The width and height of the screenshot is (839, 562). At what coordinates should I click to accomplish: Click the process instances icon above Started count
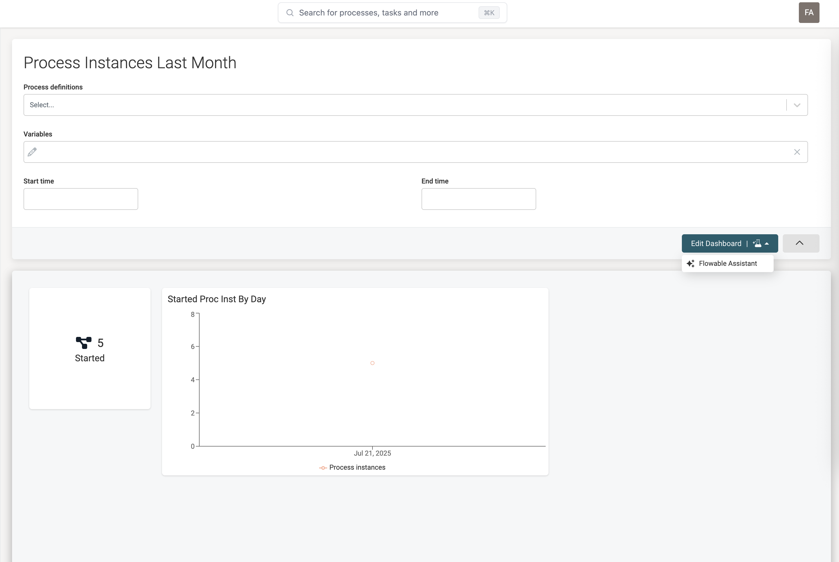83,342
